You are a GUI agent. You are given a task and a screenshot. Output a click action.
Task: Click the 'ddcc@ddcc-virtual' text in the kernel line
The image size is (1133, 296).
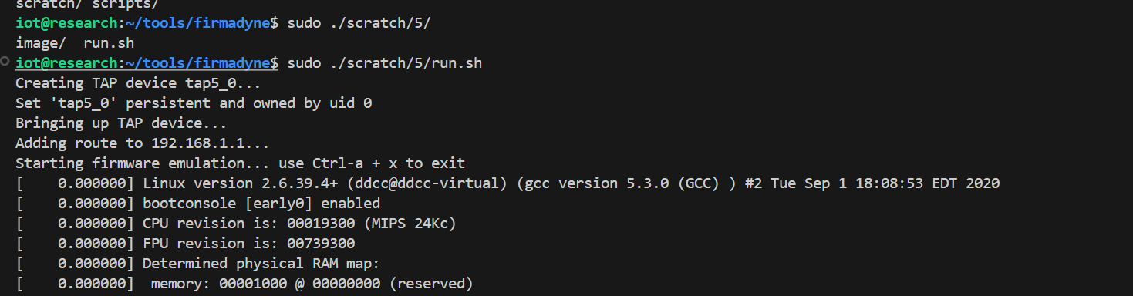click(x=427, y=183)
